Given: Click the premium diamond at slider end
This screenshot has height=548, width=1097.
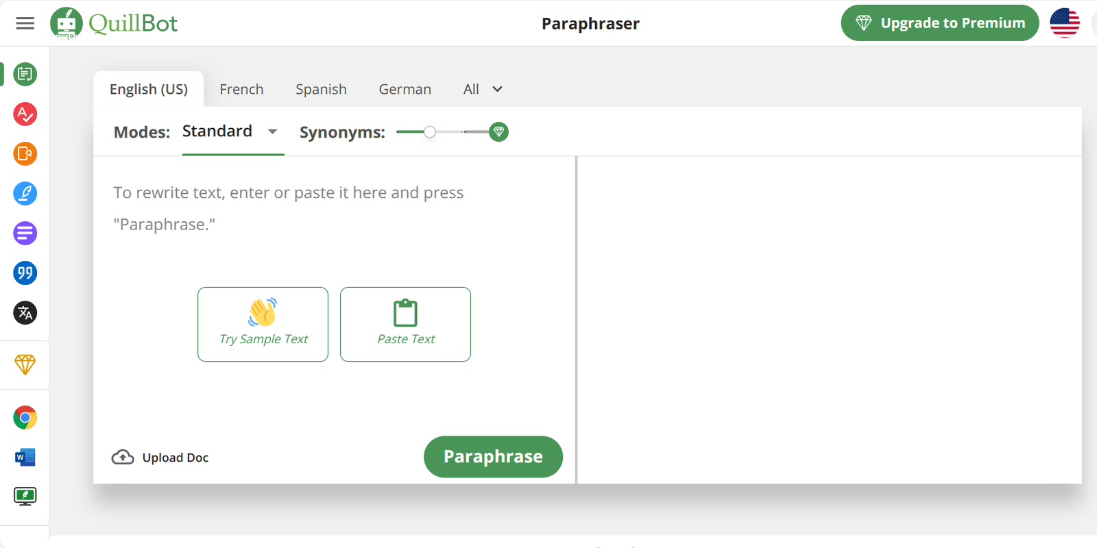Looking at the screenshot, I should 498,132.
